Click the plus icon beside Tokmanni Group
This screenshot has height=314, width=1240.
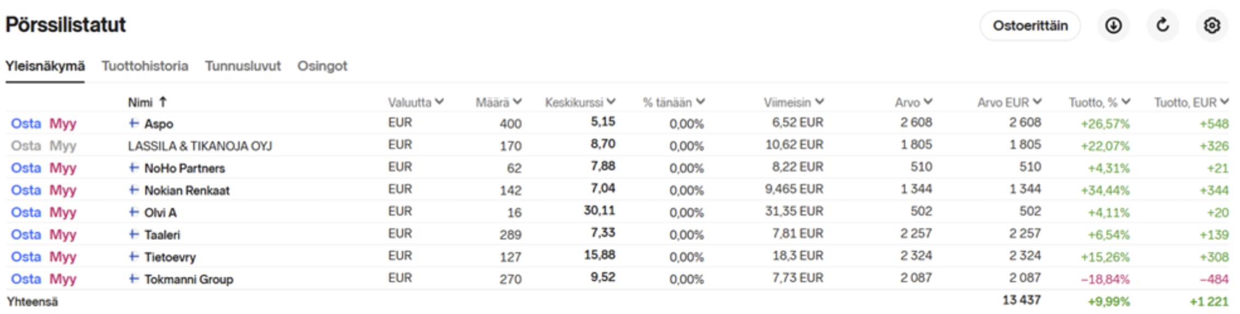pyautogui.click(x=133, y=279)
